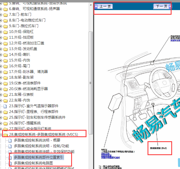
Task: Select the 8.车门-电动推拉式车门 label
Action: [27, 20]
